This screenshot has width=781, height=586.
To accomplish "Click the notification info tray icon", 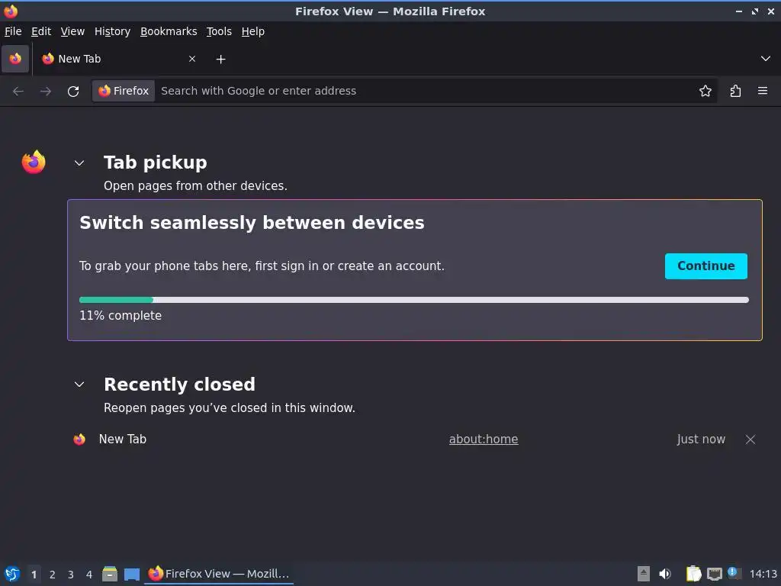I will [733, 572].
